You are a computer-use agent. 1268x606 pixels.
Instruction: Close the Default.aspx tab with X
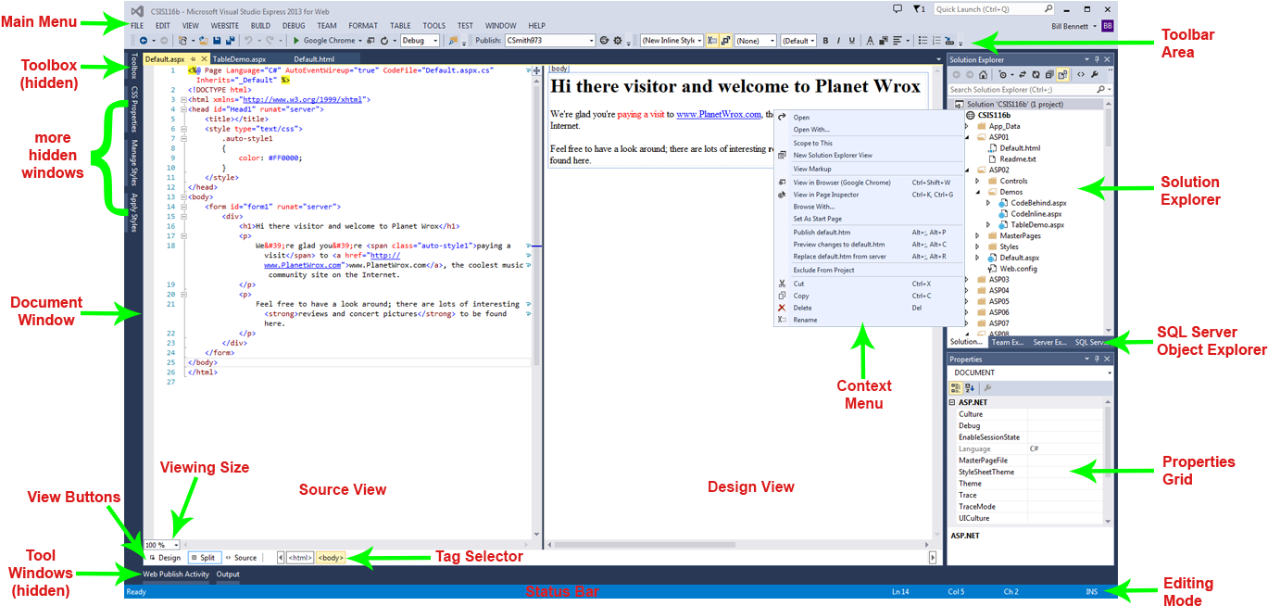click(x=205, y=58)
